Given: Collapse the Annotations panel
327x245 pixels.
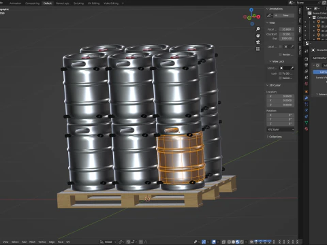Looking at the screenshot, I should point(267,9).
